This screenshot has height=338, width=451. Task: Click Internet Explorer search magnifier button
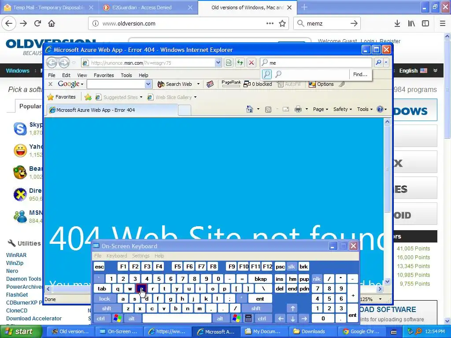tap(378, 62)
